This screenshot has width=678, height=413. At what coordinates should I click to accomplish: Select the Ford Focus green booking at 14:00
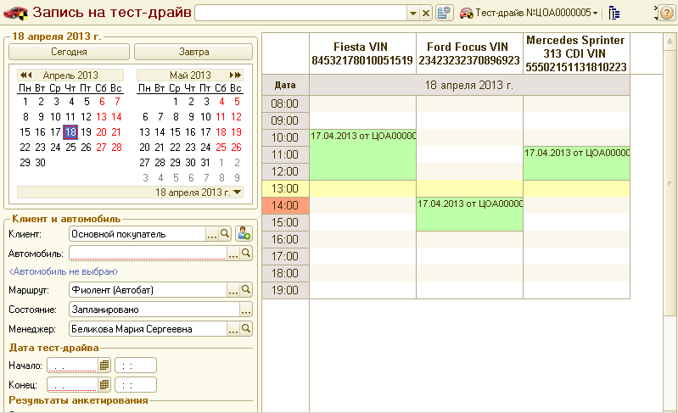[469, 215]
